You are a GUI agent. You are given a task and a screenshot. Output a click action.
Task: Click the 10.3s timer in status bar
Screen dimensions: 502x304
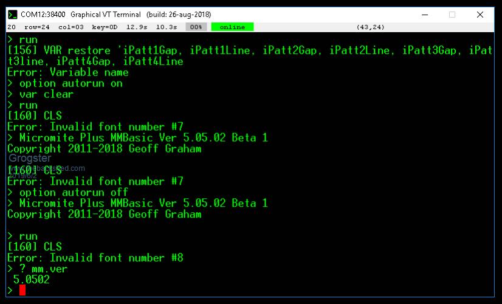click(x=167, y=27)
